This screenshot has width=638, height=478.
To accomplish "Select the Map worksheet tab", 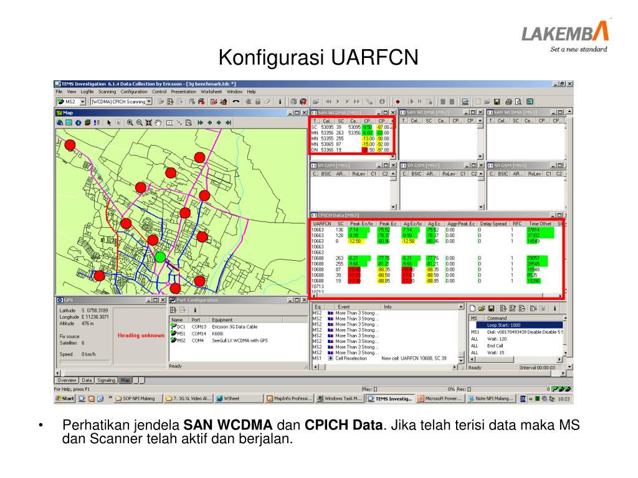I will [125, 380].
